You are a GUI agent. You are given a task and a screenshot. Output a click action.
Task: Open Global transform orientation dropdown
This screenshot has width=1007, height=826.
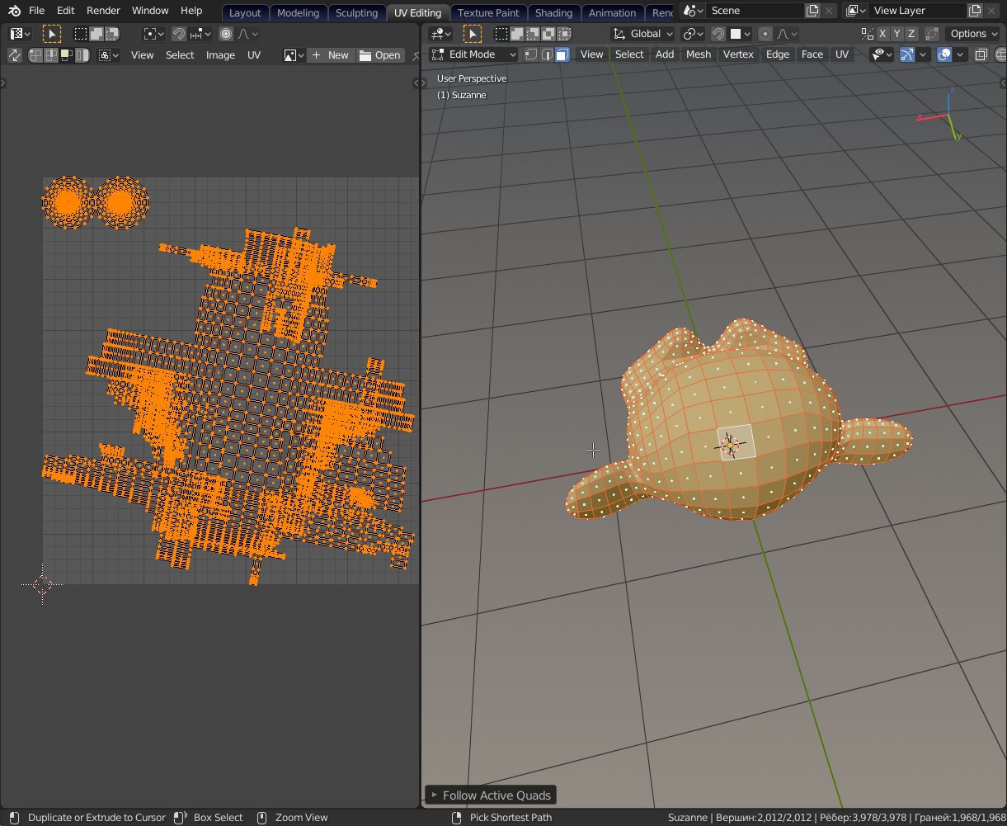coord(642,34)
